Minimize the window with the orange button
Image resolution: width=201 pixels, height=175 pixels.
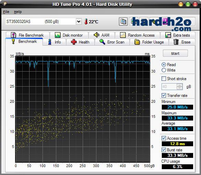click(181, 4)
